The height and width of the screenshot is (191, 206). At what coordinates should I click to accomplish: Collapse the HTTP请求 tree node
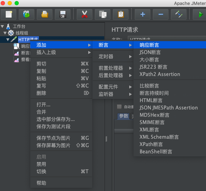[x=8, y=39]
